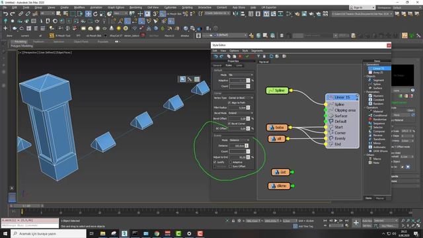The image size is (423, 238).
Task: Click the red delete X in Style Editor
Action: coord(240,56)
